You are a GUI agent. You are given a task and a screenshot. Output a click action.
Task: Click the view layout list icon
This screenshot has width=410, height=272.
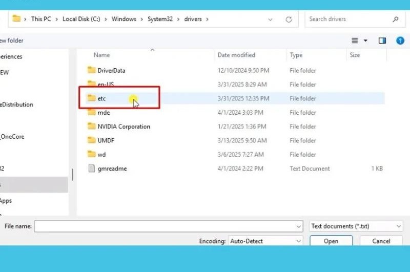pyautogui.click(x=355, y=40)
